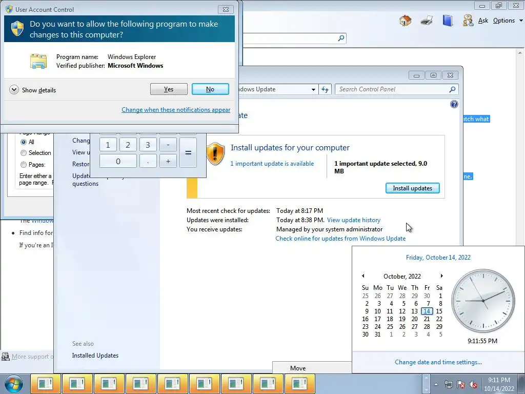Click the calculator minus button
This screenshot has width=525, height=394.
(168, 145)
